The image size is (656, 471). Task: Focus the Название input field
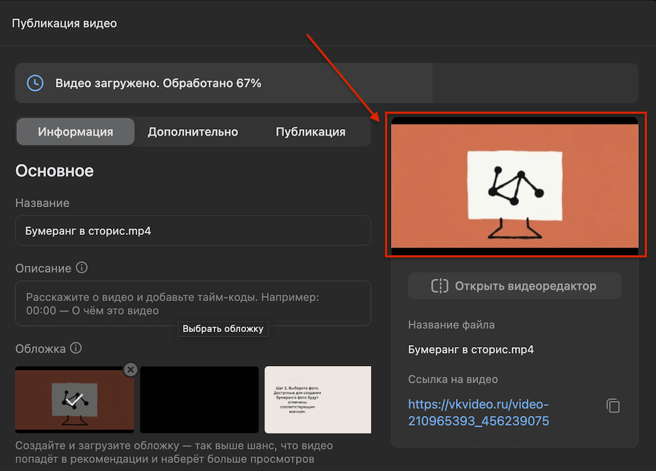[193, 230]
